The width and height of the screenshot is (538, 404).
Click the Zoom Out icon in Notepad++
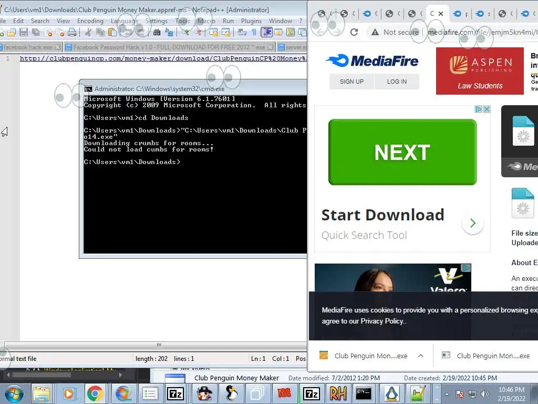198,33
